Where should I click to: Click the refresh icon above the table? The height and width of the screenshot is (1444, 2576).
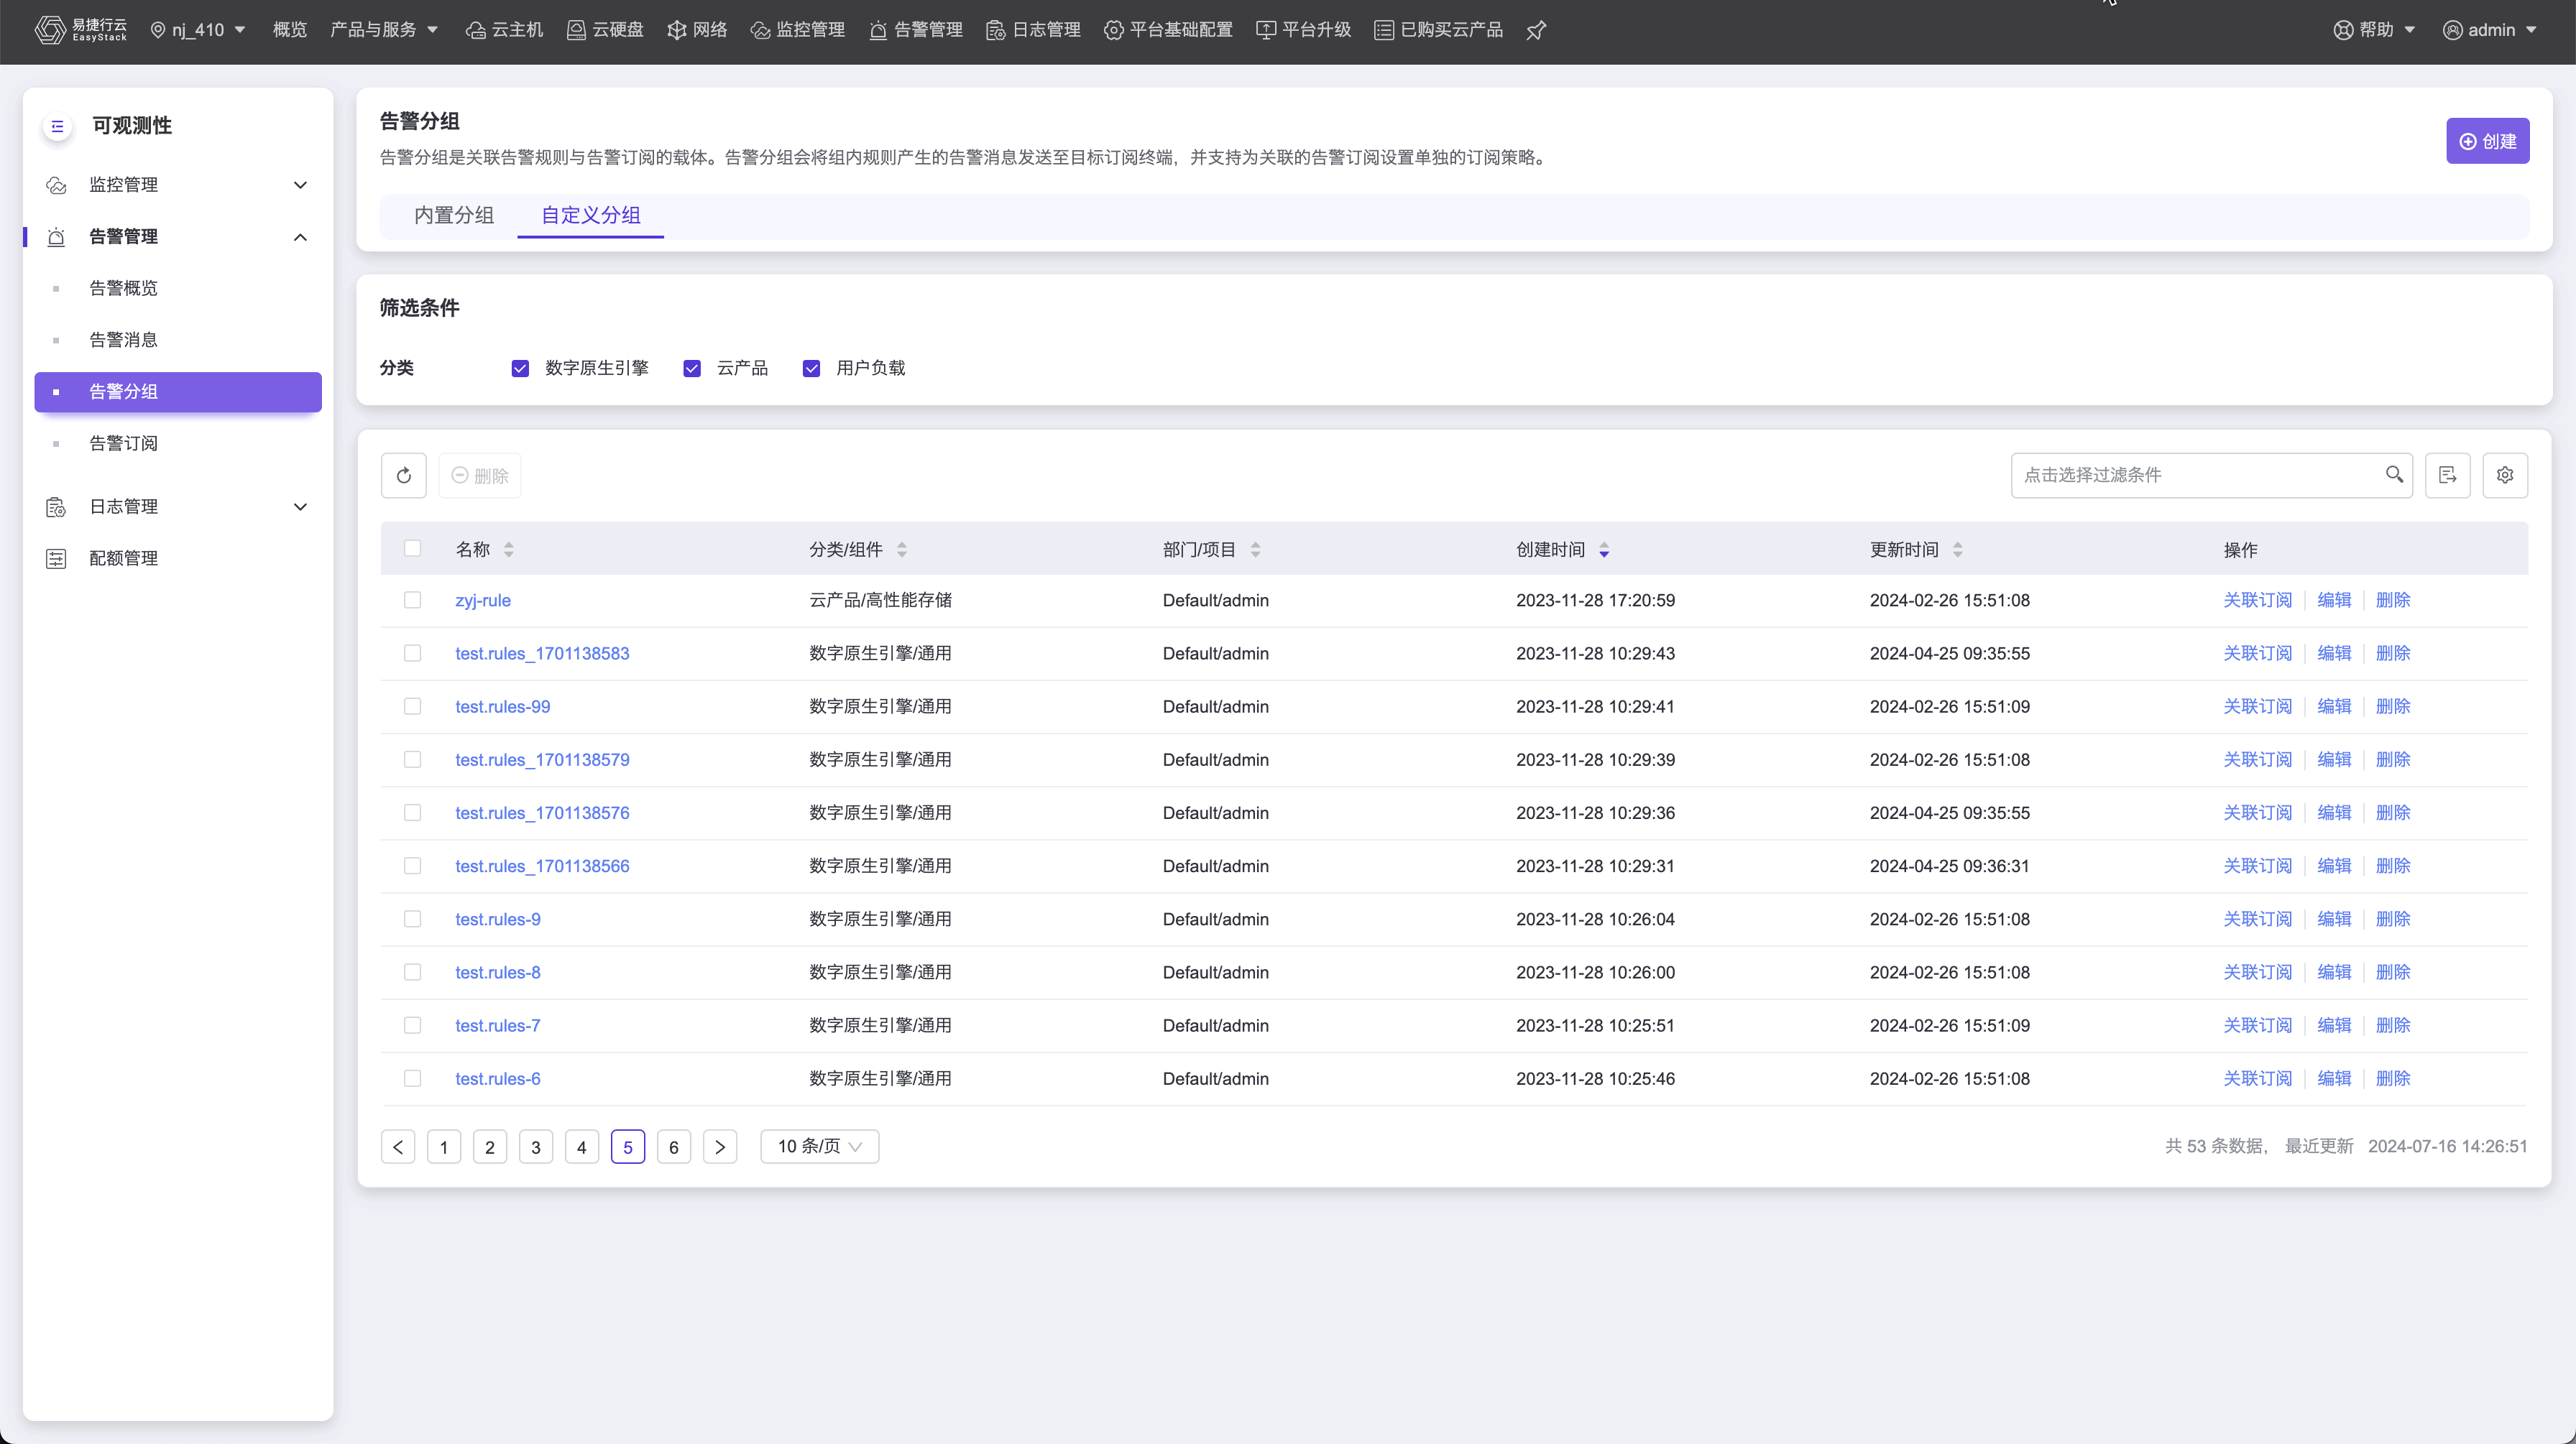tap(403, 476)
